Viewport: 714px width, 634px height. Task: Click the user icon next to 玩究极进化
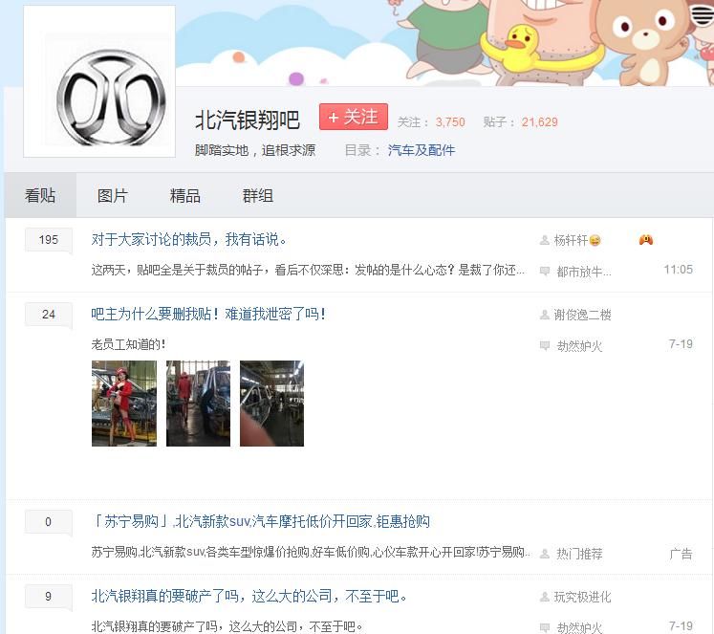544,597
